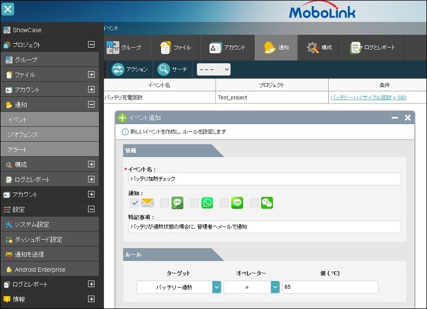The height and width of the screenshot is (309, 427).
Task: Click the Action (アクション) toolbar icon
Action: click(118, 69)
